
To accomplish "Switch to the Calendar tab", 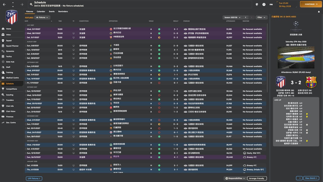I will click(x=41, y=12).
